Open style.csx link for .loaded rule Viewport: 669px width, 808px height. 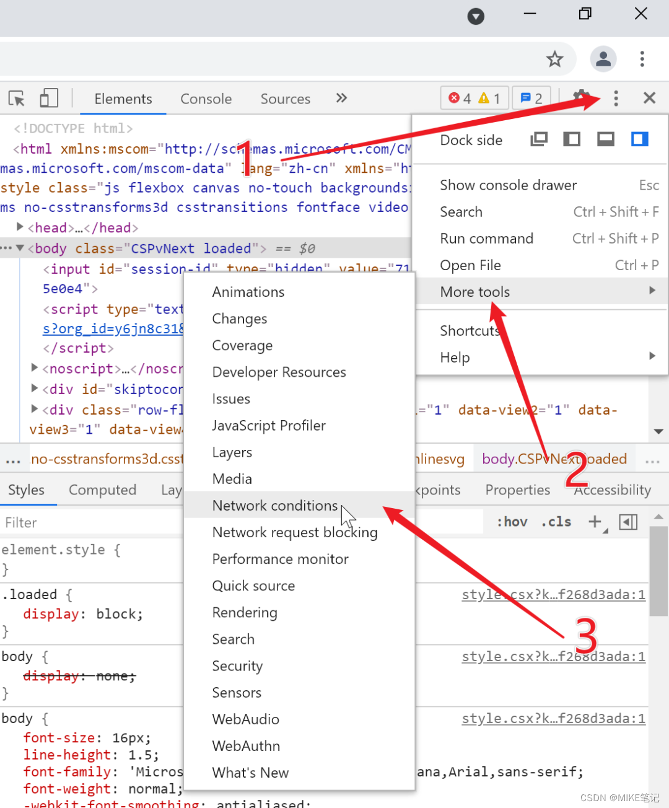point(554,595)
